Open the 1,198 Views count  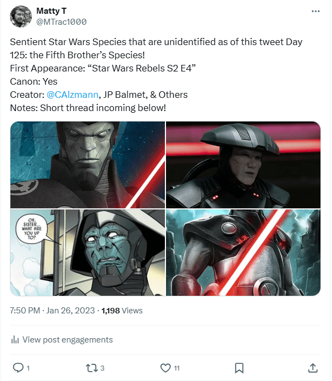pos(122,311)
